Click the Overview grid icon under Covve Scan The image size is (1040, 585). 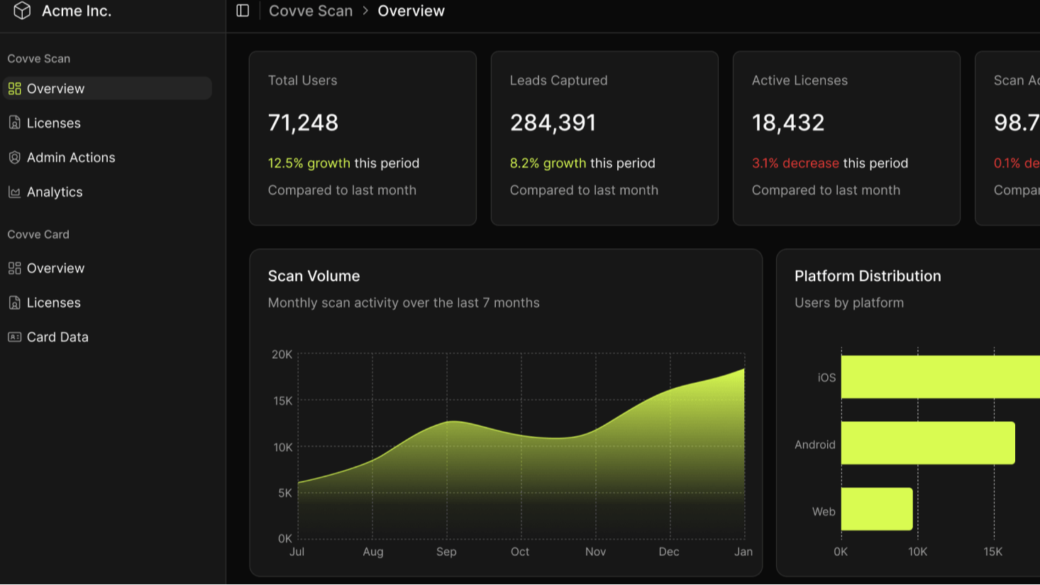pyautogui.click(x=14, y=89)
